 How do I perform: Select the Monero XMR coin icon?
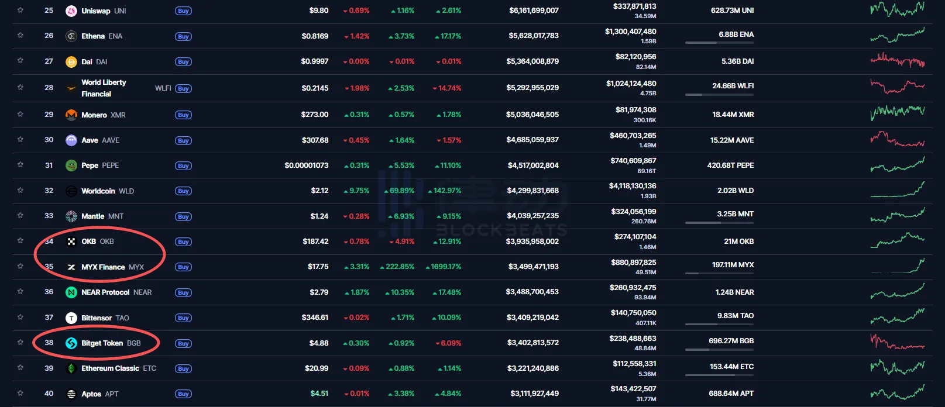[70, 115]
